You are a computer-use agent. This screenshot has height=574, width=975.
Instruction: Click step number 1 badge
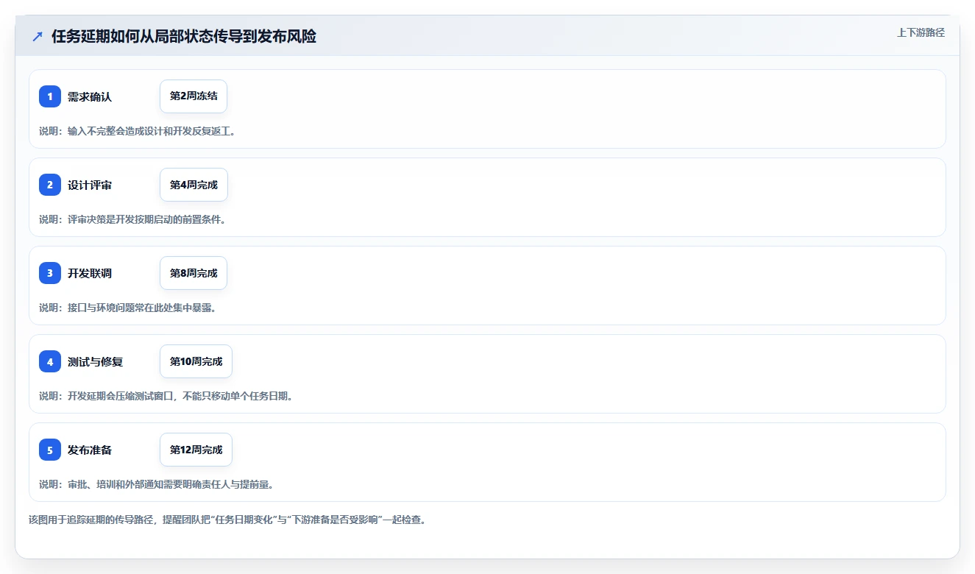coord(50,96)
